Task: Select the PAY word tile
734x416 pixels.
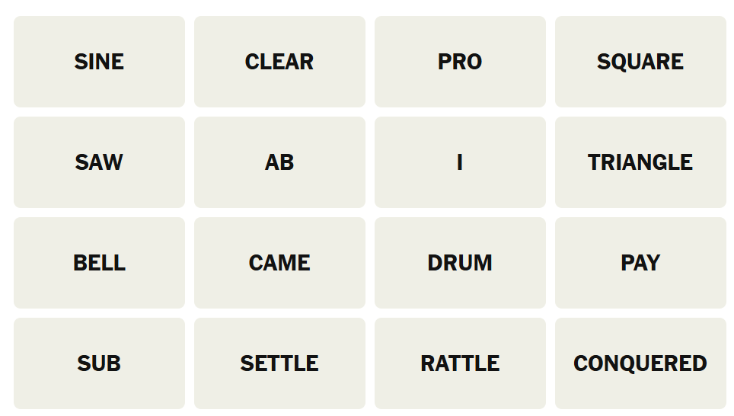Action: click(x=640, y=263)
